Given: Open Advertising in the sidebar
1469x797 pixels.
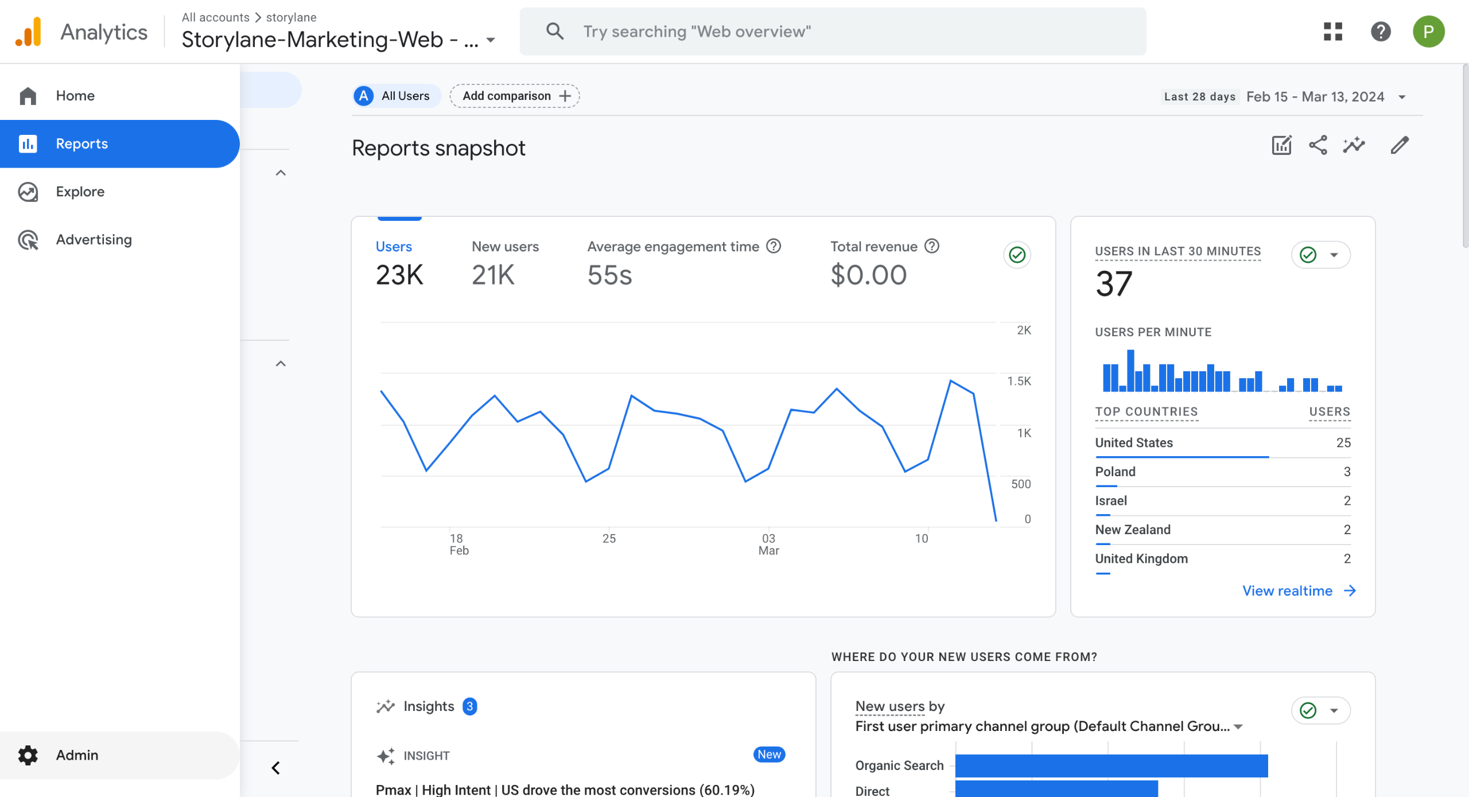Looking at the screenshot, I should tap(119, 239).
